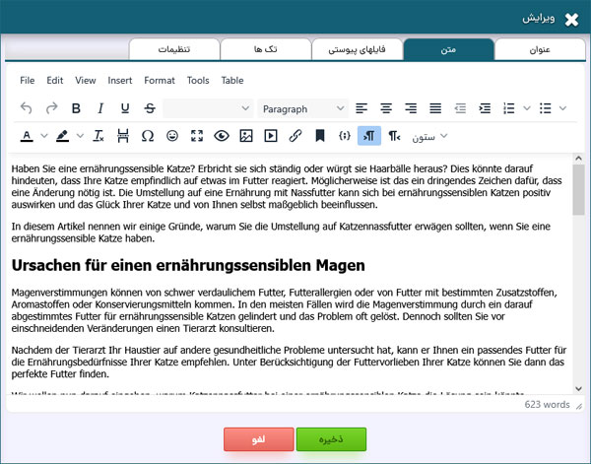Insert or edit media video
Viewport: 591px width, 464px height.
(271, 136)
